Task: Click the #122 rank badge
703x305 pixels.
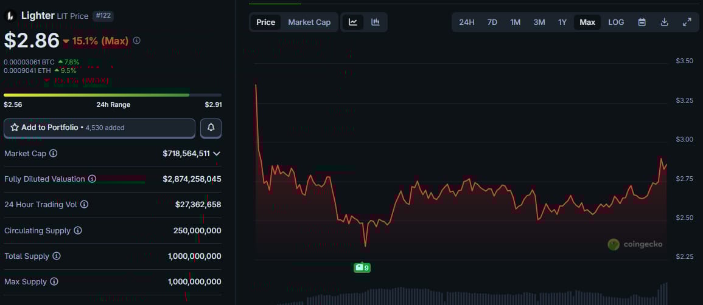Action: pyautogui.click(x=103, y=16)
